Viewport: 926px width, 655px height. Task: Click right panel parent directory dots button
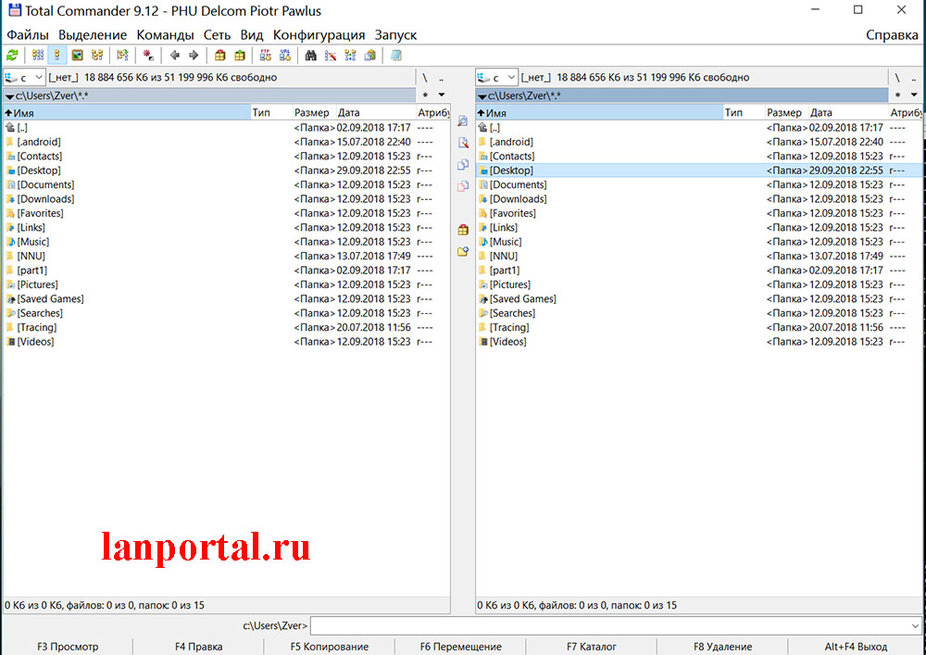(914, 78)
